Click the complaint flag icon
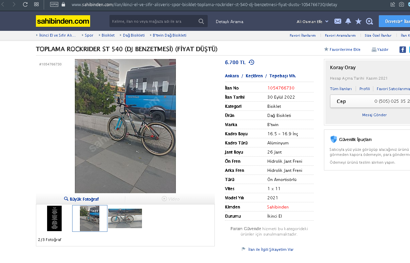Screen dimensions: 410x263 244,249
